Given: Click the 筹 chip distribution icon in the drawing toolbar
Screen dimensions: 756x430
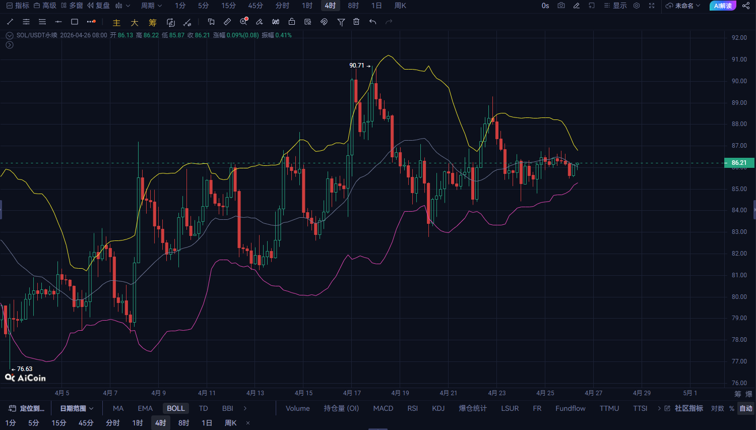Looking at the screenshot, I should [x=153, y=22].
